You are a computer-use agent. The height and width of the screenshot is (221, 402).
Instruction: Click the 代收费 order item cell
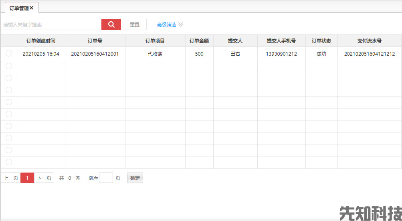(x=155, y=54)
